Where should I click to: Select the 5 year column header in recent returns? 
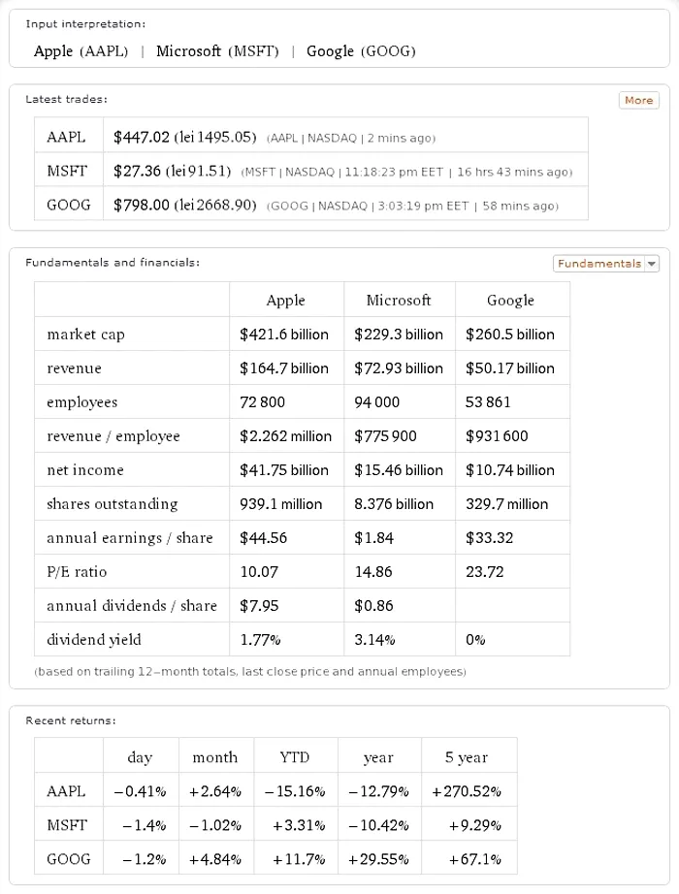click(x=469, y=756)
